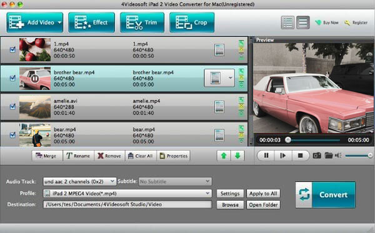Uncheck the 1.mp4 checkbox
The image size is (375, 233).
[12, 50]
